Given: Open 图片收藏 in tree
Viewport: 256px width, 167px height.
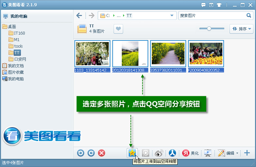Looking at the screenshot, I should pyautogui.click(x=13, y=72).
